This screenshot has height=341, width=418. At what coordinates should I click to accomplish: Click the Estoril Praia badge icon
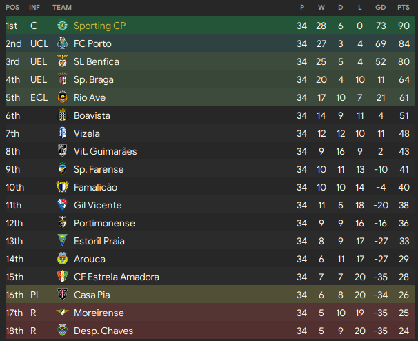point(63,241)
